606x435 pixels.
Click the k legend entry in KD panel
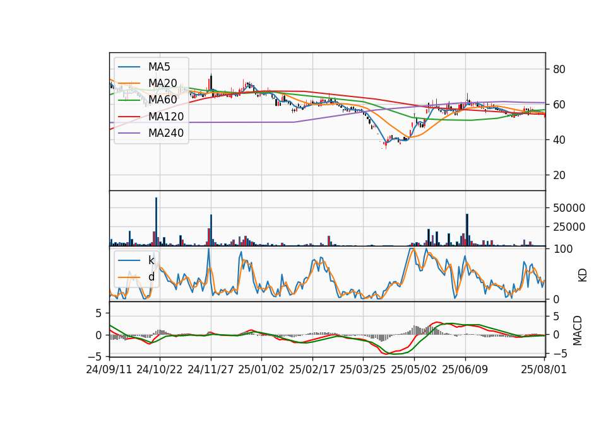tap(151, 260)
